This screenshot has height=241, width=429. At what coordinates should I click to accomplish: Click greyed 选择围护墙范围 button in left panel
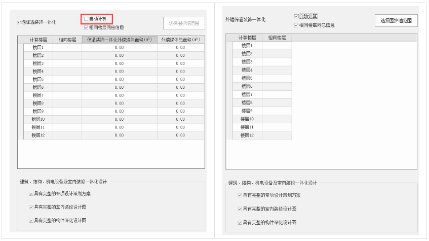[x=184, y=23]
